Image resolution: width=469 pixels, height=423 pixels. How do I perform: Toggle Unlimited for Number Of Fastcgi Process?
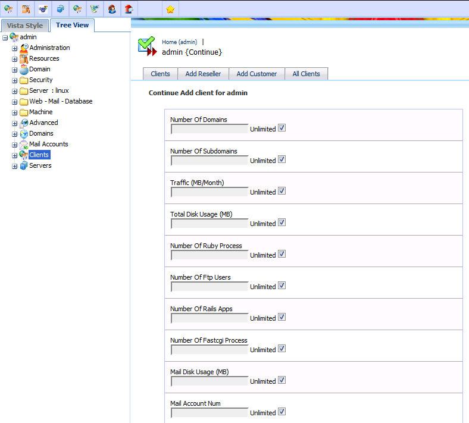(282, 349)
